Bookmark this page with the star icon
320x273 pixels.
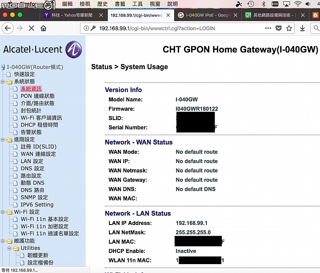pyautogui.click(x=289, y=28)
